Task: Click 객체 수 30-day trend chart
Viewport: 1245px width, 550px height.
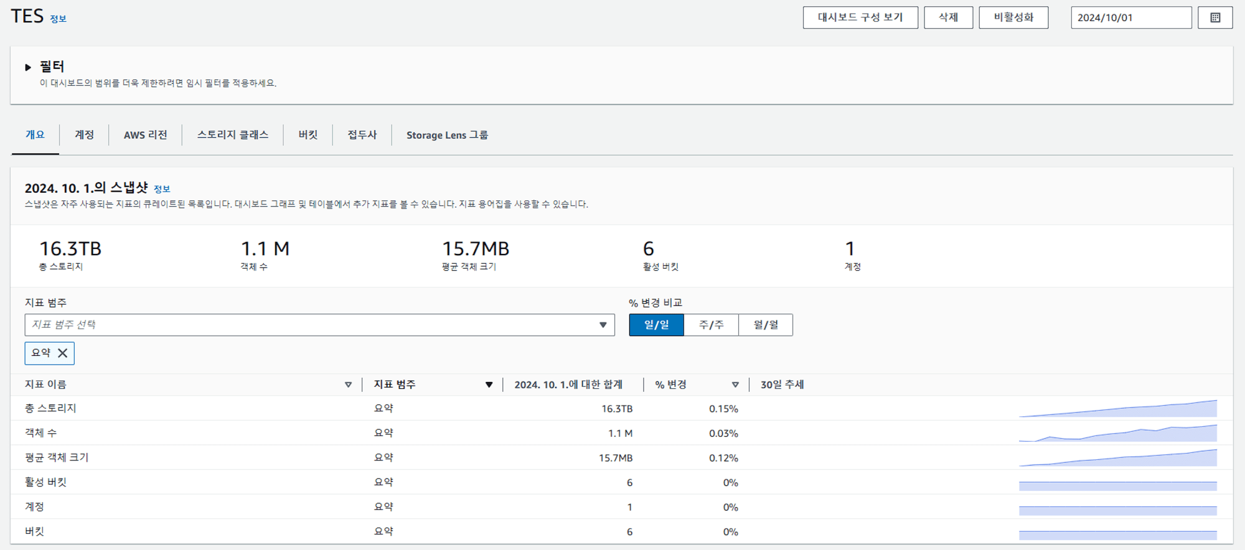Action: coord(1118,433)
